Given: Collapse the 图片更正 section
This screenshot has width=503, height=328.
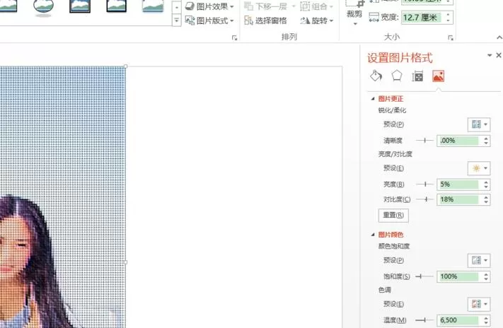Looking at the screenshot, I should tap(373, 99).
